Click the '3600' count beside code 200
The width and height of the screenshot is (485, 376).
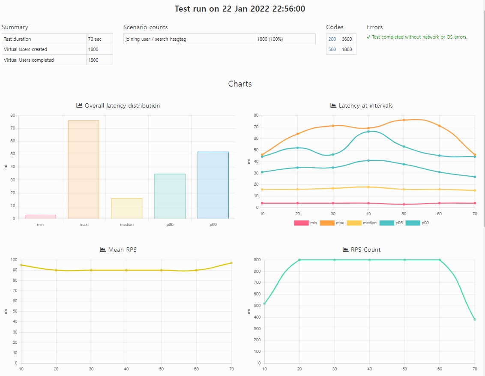click(348, 39)
